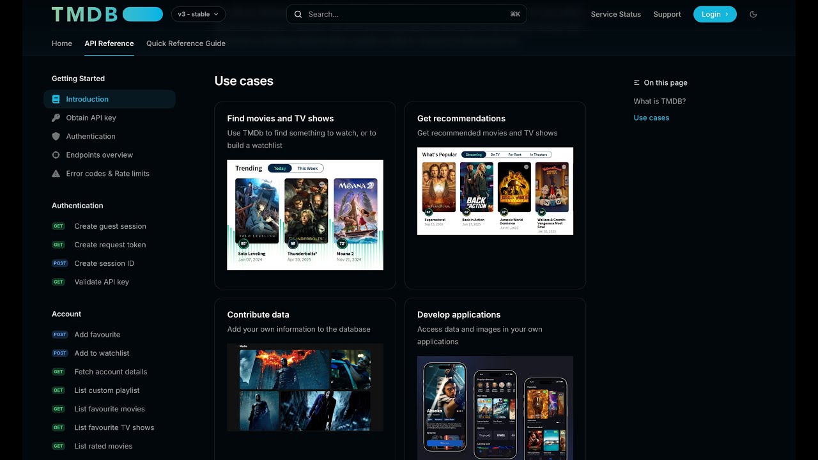Image resolution: width=818 pixels, height=460 pixels.
Task: Click the On this page label
Action: coord(666,83)
